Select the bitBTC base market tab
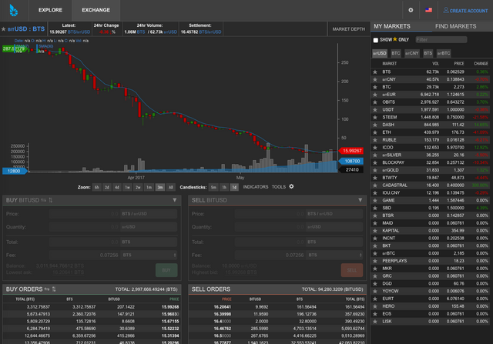Viewport: 493px width, 344px height. [x=444, y=53]
